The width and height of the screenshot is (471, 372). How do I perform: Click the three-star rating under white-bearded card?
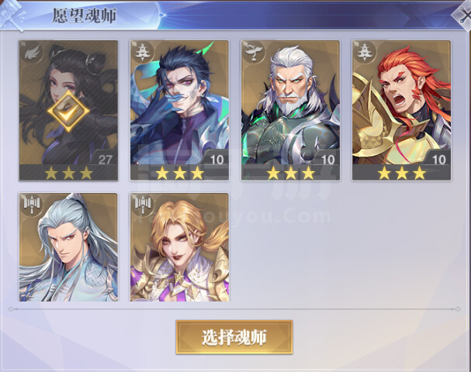click(290, 173)
